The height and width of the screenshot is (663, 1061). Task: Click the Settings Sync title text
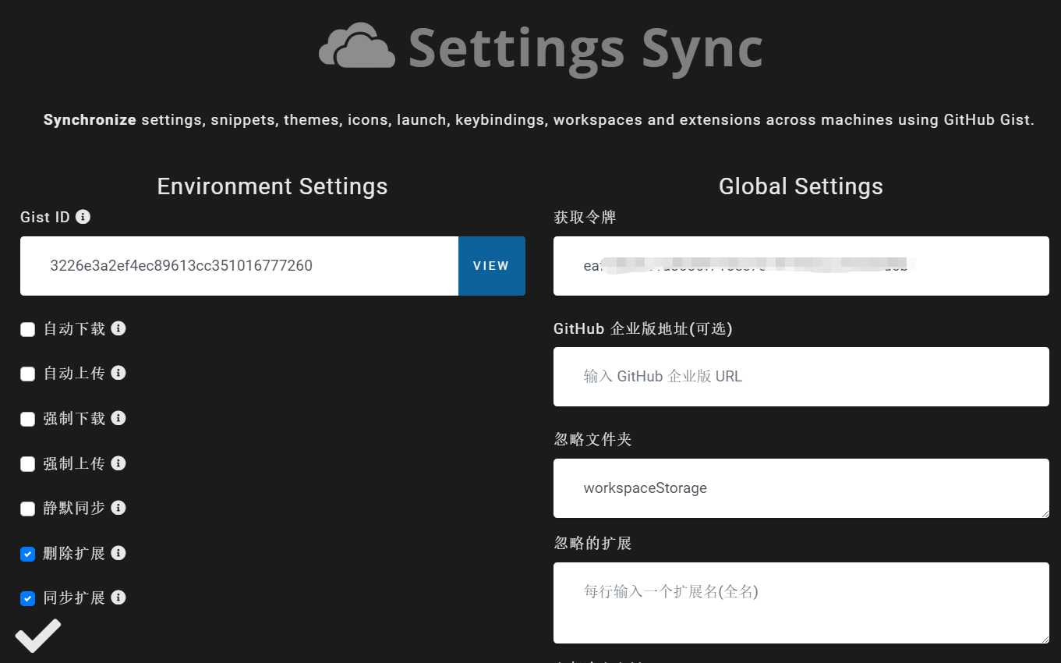point(585,48)
